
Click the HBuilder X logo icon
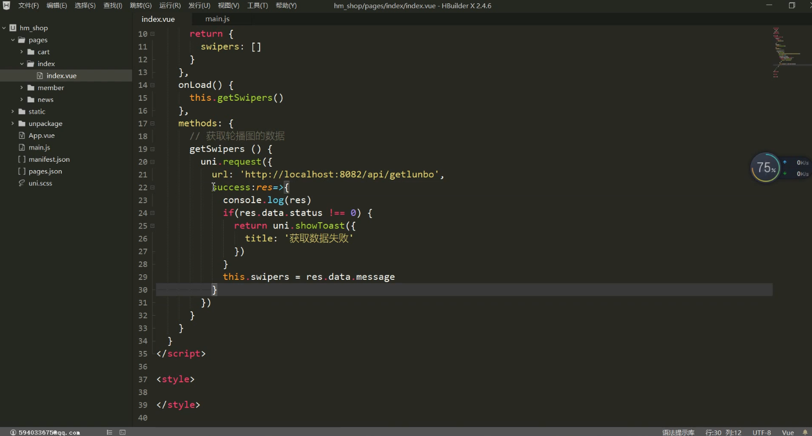6,6
